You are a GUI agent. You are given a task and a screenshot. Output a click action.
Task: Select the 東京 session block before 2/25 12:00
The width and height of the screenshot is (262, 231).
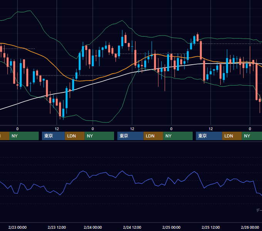[209, 136]
